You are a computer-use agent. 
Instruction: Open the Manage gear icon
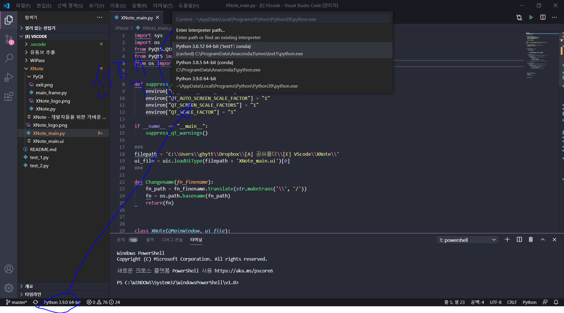coord(9,288)
